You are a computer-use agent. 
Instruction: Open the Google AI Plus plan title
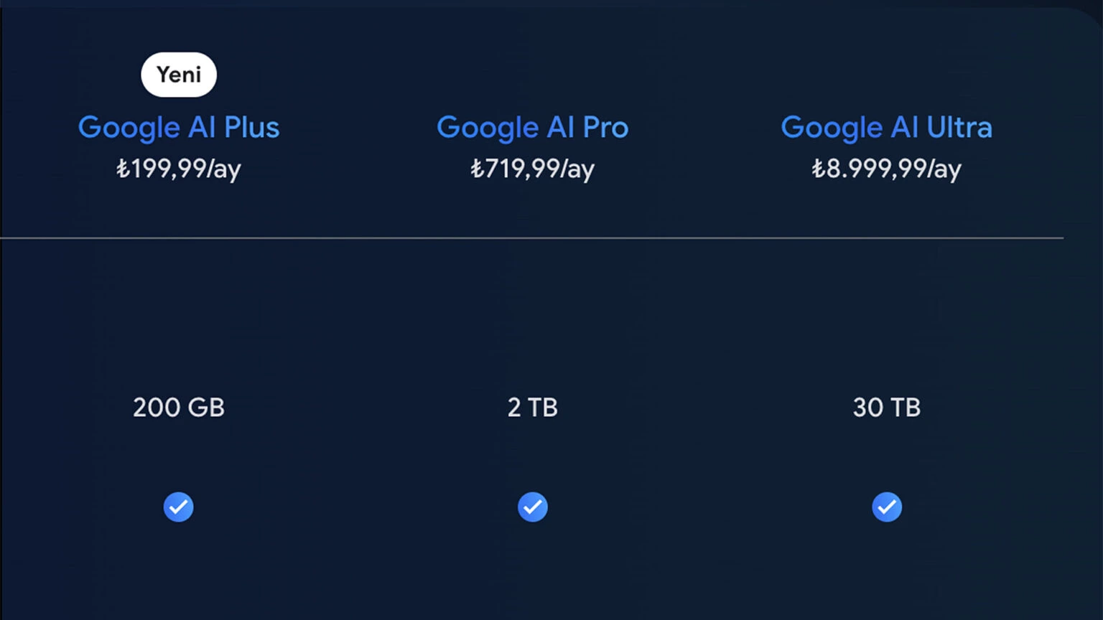point(179,128)
